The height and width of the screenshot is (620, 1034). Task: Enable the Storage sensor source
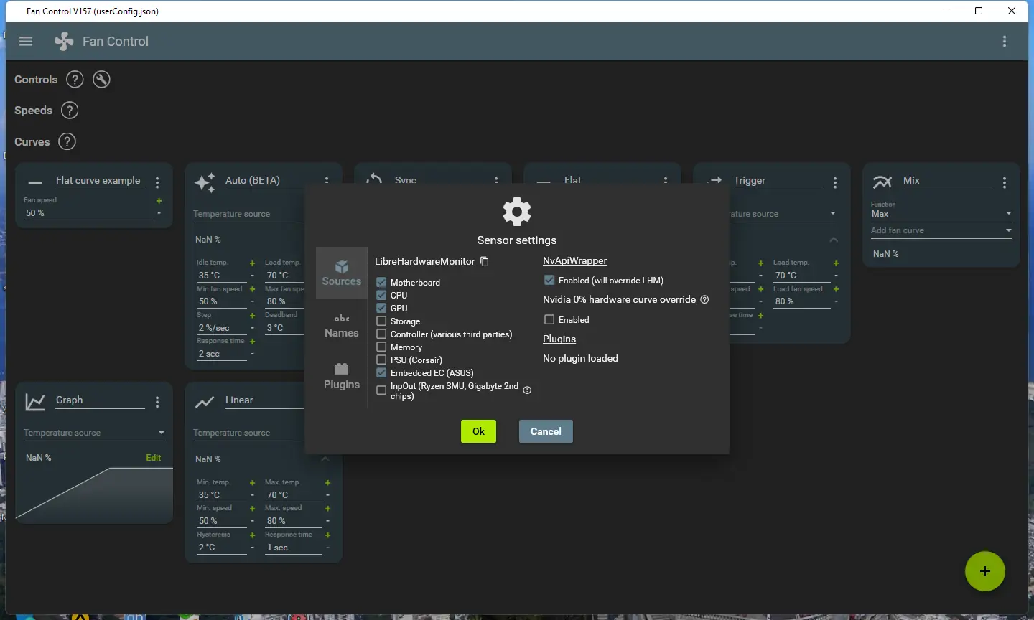click(x=381, y=321)
